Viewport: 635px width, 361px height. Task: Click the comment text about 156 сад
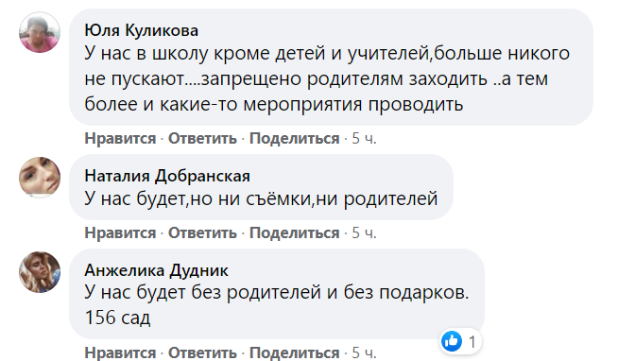click(x=277, y=304)
